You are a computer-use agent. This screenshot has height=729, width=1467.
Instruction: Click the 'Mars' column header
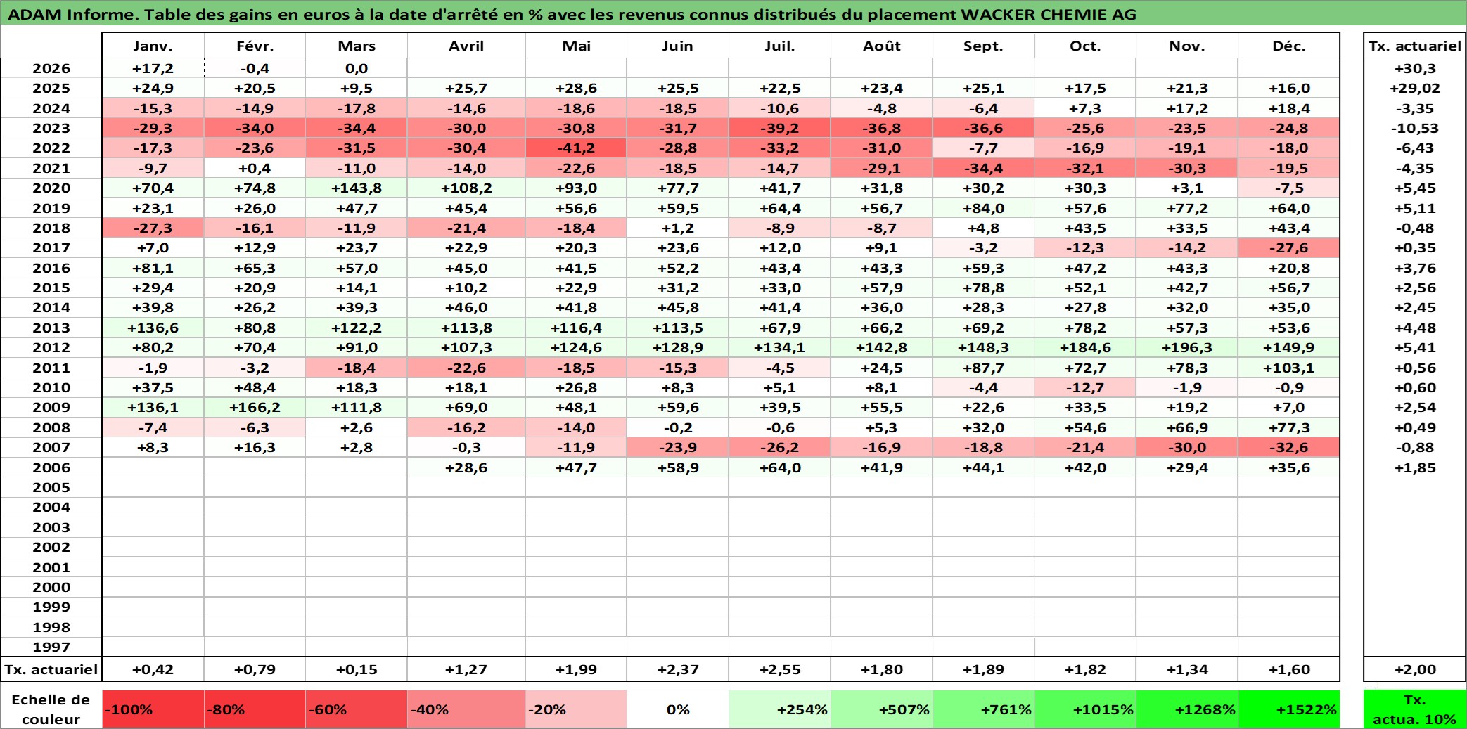click(357, 46)
